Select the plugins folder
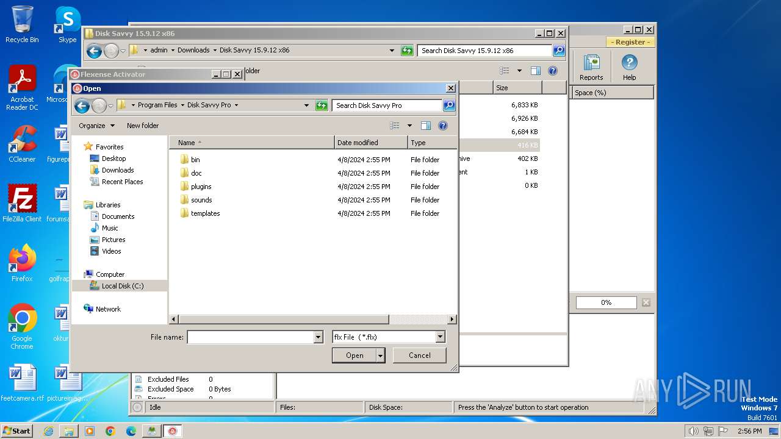This screenshot has height=439, width=781. pyautogui.click(x=201, y=187)
